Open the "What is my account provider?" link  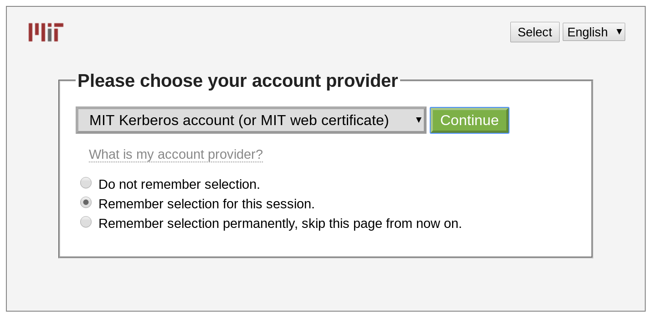click(x=175, y=155)
